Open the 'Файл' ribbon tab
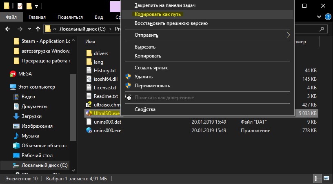Image resolution: width=333 pixels, height=184 pixels. (x=11, y=17)
